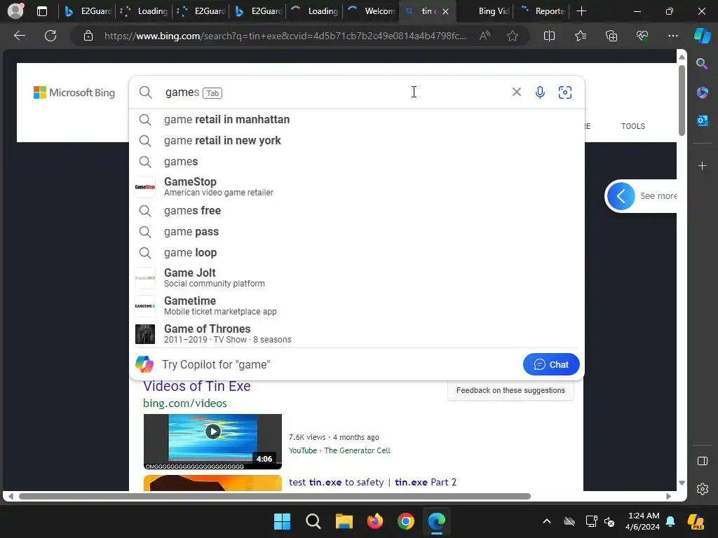The height and width of the screenshot is (538, 718).
Task: Click the Copilot Chat button
Action: [551, 364]
